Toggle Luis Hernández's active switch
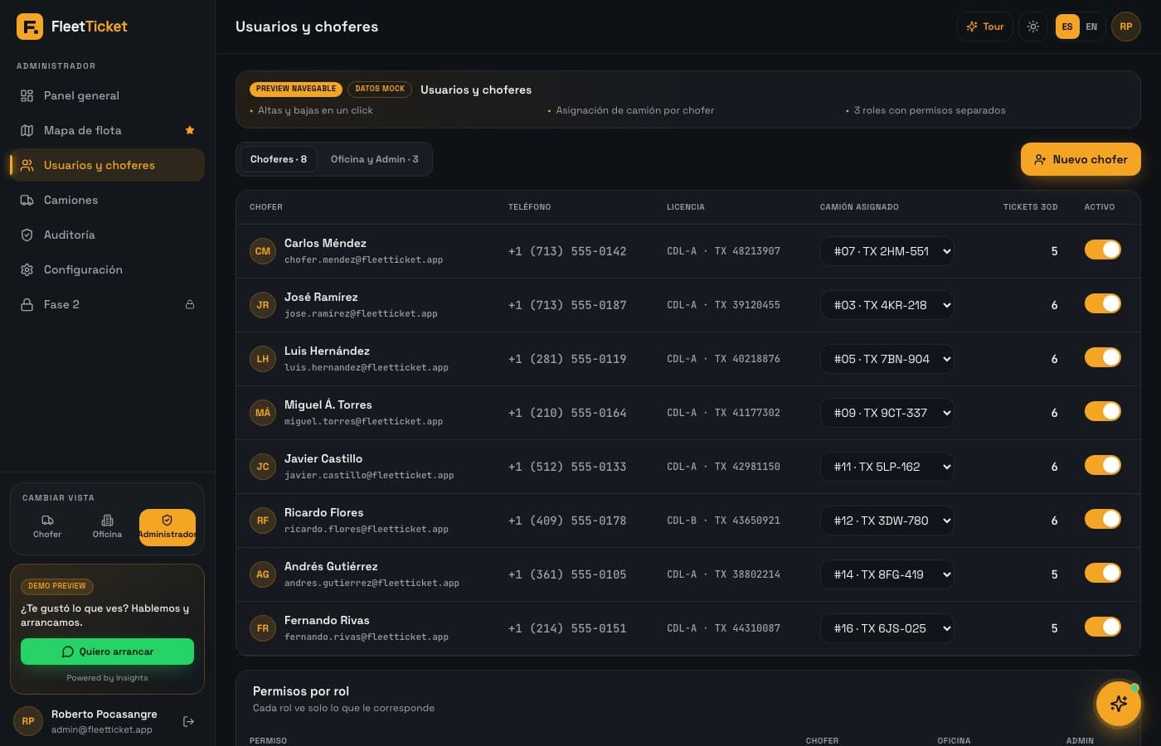Screen dimensions: 1161x746 [1103, 357]
